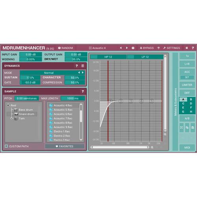The image size is (197, 197).
Task: Adjust the WIDENING slider
Action: tap(31, 59)
